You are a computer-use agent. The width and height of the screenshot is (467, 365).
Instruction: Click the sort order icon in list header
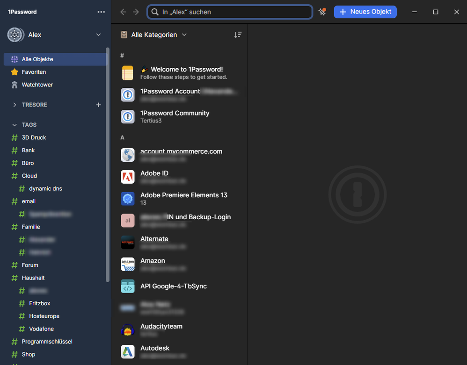[x=238, y=35]
